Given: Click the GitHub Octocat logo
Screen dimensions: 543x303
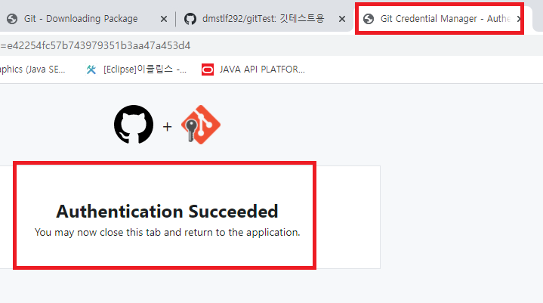Looking at the screenshot, I should [x=134, y=125].
